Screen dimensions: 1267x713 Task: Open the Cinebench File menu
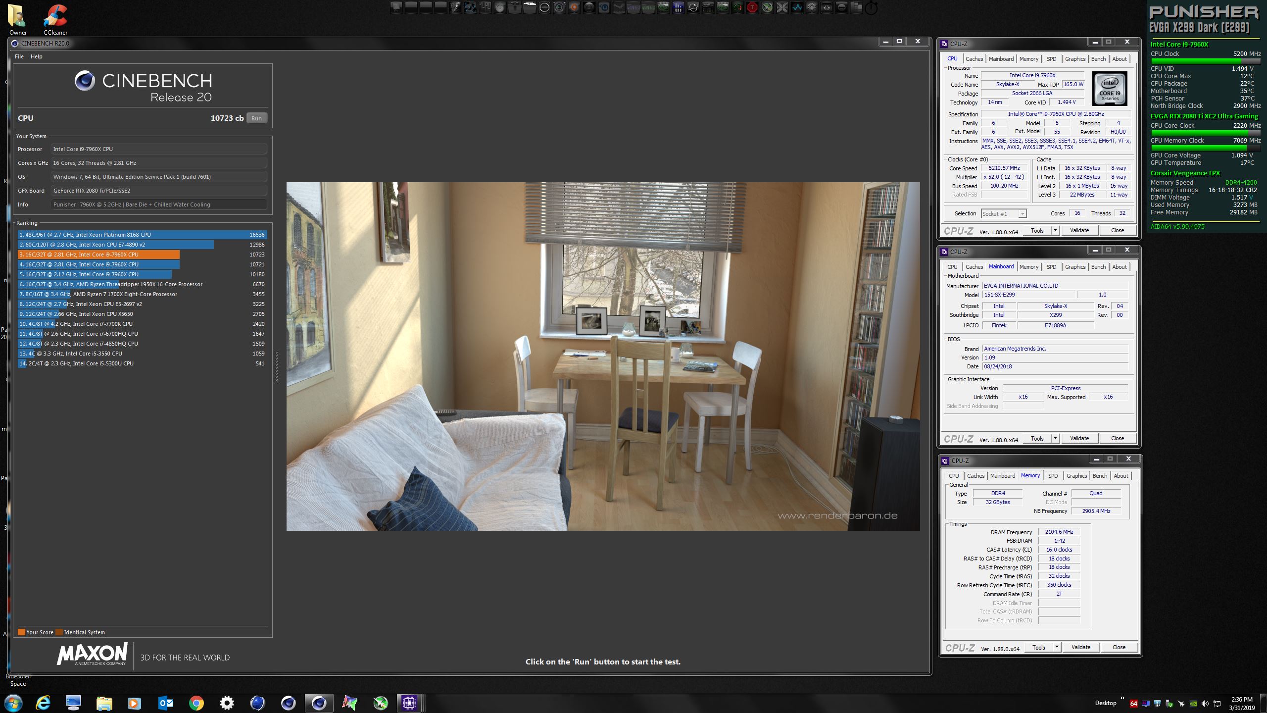click(19, 56)
